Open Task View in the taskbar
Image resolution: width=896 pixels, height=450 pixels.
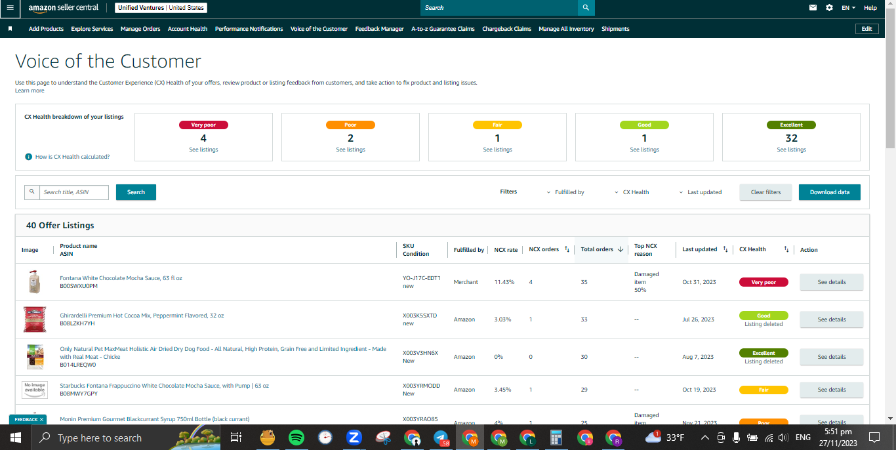[x=236, y=437]
